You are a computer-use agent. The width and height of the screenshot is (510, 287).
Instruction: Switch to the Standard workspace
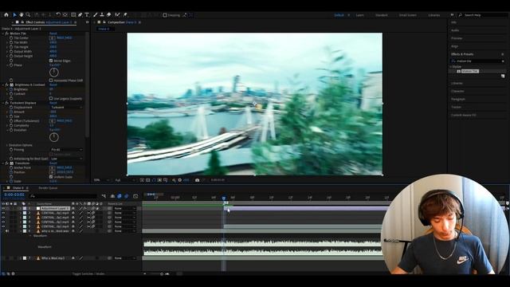tap(381, 15)
